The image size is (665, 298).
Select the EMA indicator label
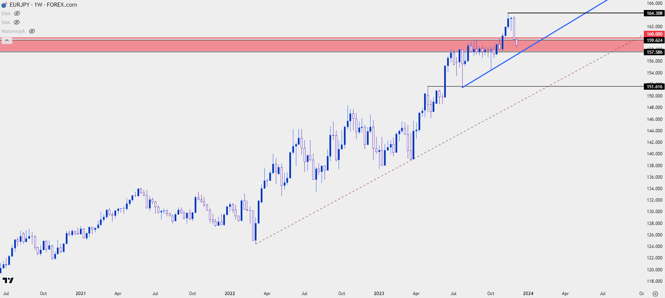click(6, 14)
